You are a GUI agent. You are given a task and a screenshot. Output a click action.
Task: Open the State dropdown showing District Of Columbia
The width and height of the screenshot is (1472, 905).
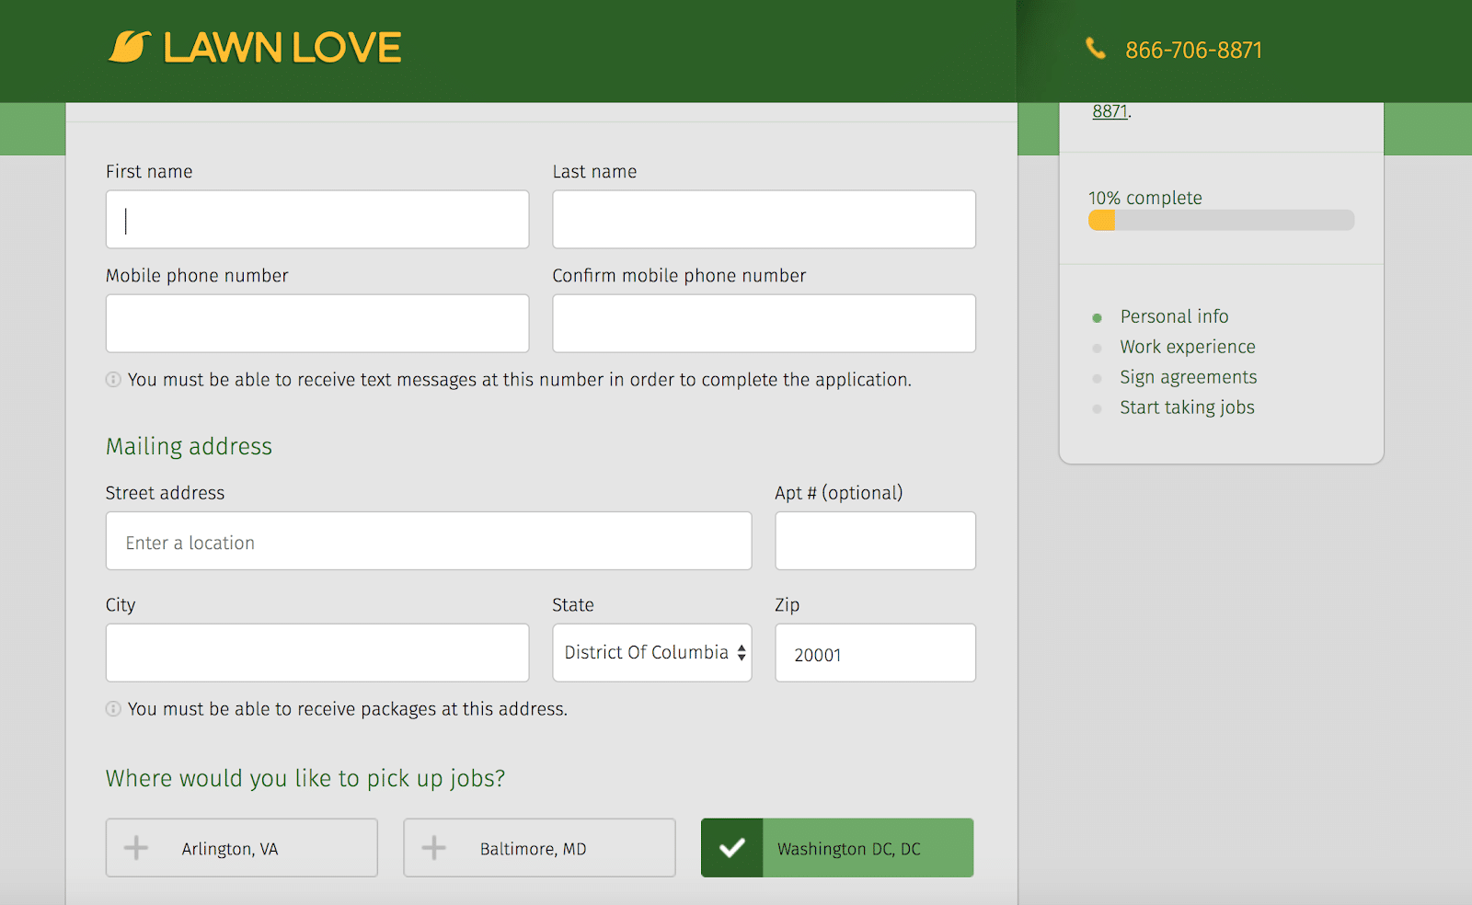652,653
